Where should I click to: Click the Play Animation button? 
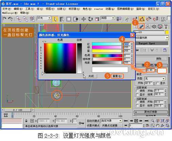pyautogui.click(x=136, y=121)
